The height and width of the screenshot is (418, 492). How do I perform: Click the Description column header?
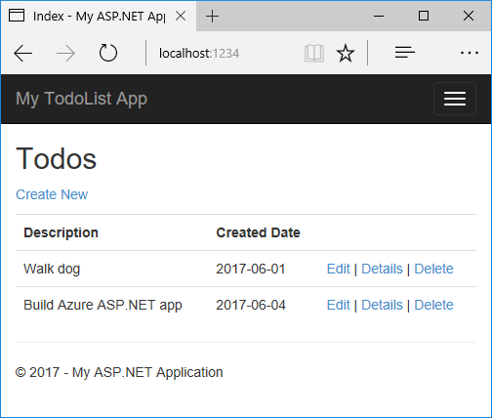pyautogui.click(x=61, y=232)
